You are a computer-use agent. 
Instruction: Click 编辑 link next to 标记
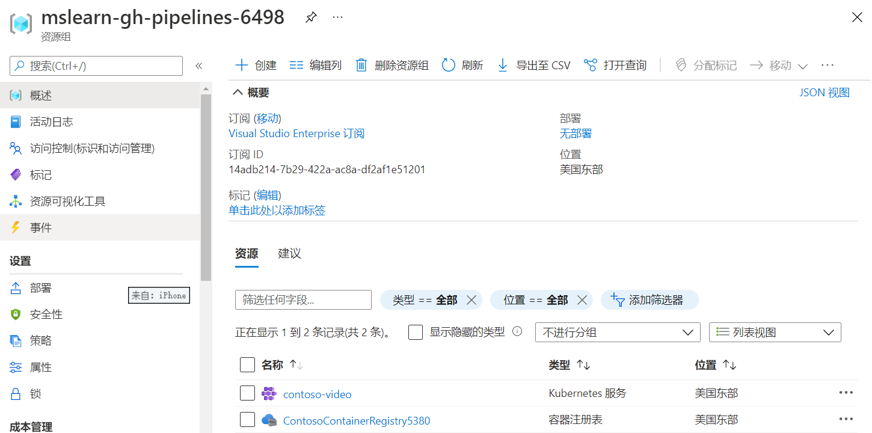[x=267, y=195]
